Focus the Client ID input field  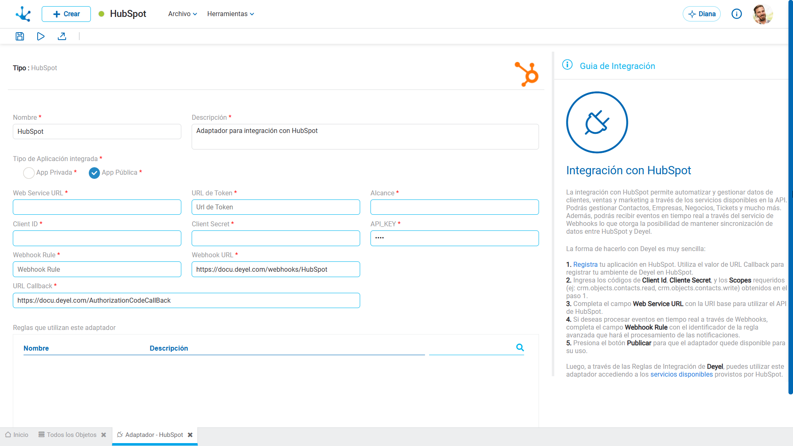[97, 238]
